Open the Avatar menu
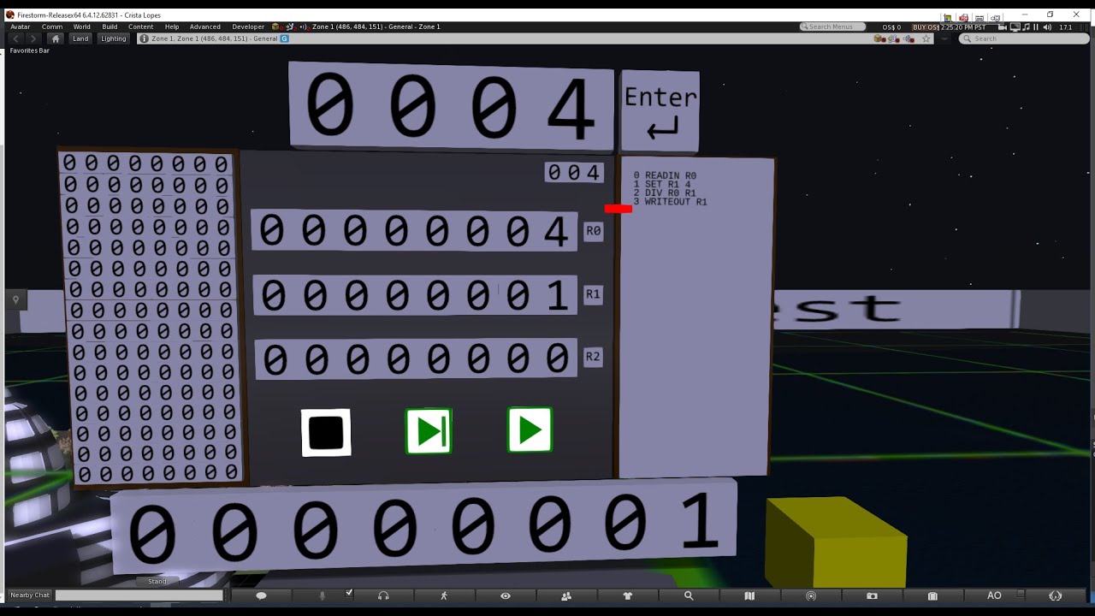 pyautogui.click(x=21, y=27)
